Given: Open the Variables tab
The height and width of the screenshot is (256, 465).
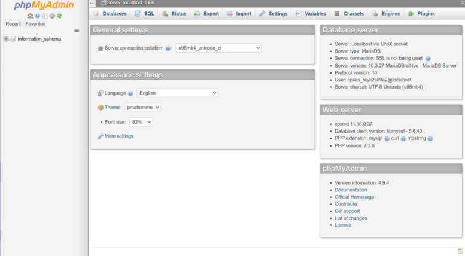Looking at the screenshot, I should (311, 14).
